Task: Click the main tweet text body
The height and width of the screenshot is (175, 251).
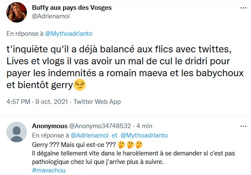Action: pyautogui.click(x=125, y=67)
